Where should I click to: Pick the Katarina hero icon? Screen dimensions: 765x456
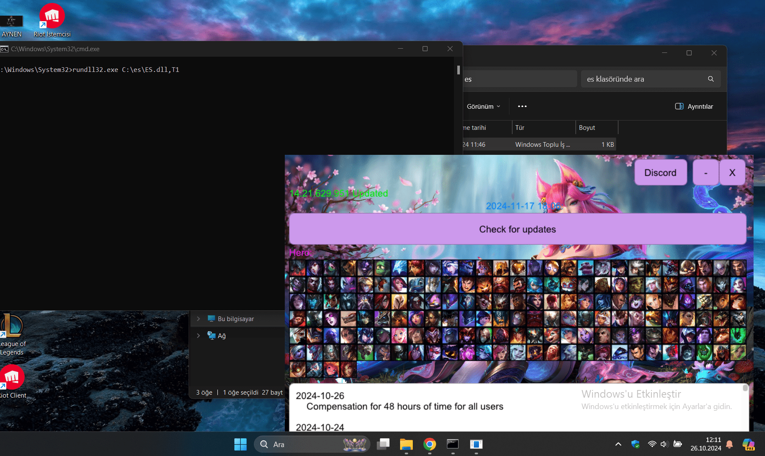[x=382, y=302]
